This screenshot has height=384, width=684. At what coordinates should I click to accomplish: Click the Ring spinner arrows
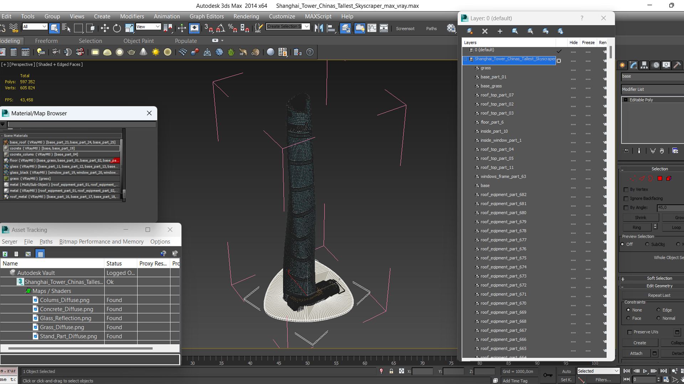coord(655,227)
